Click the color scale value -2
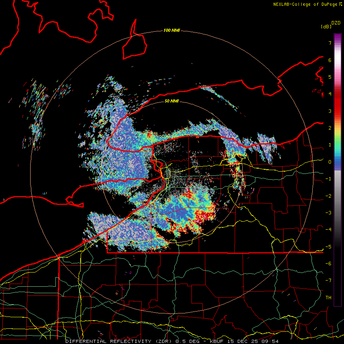 328,196
